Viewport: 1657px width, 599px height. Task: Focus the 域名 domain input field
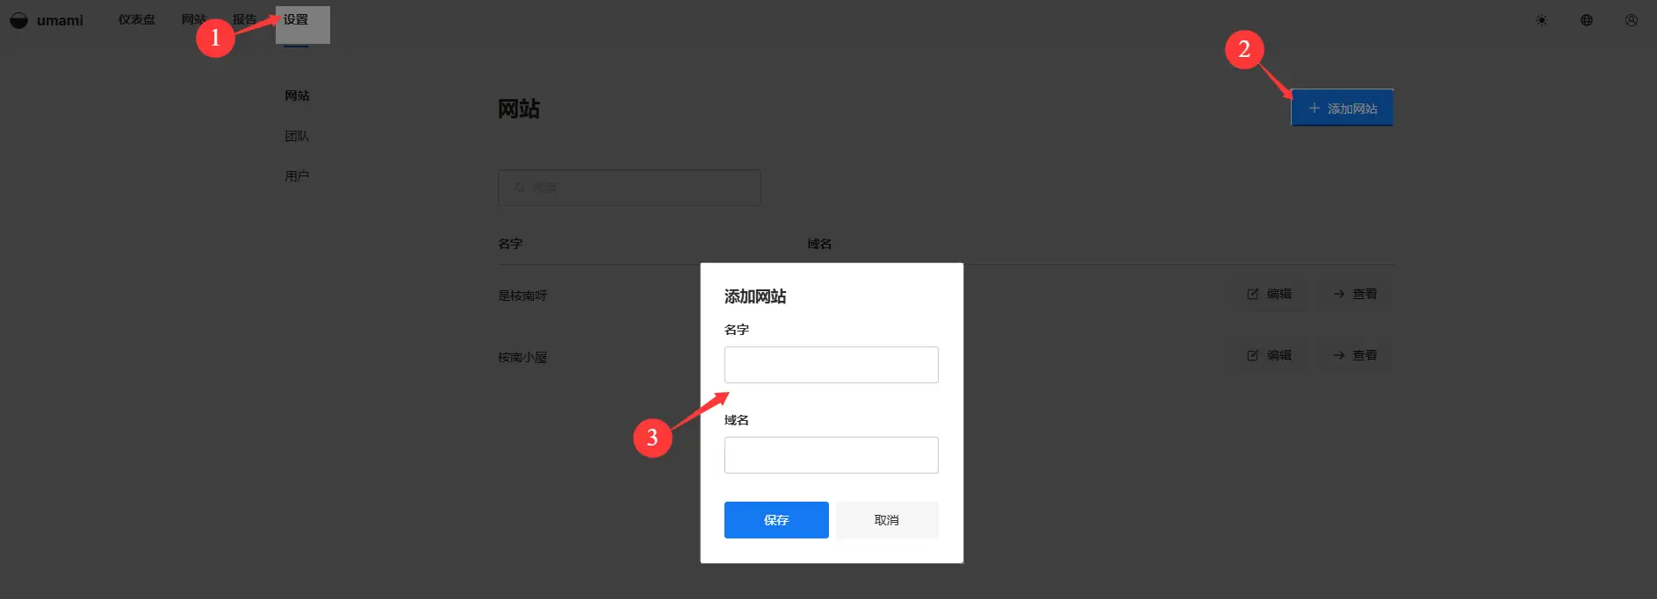pyautogui.click(x=831, y=455)
